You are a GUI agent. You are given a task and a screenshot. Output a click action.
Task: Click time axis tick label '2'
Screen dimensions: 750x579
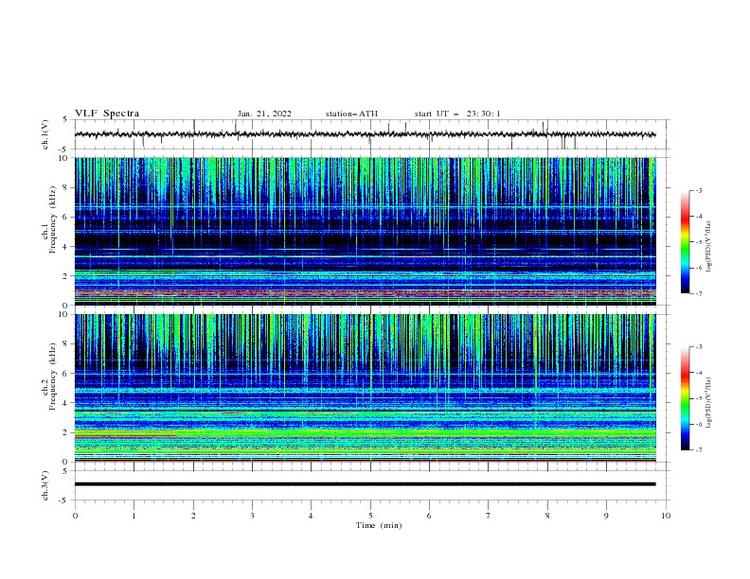tap(193, 516)
